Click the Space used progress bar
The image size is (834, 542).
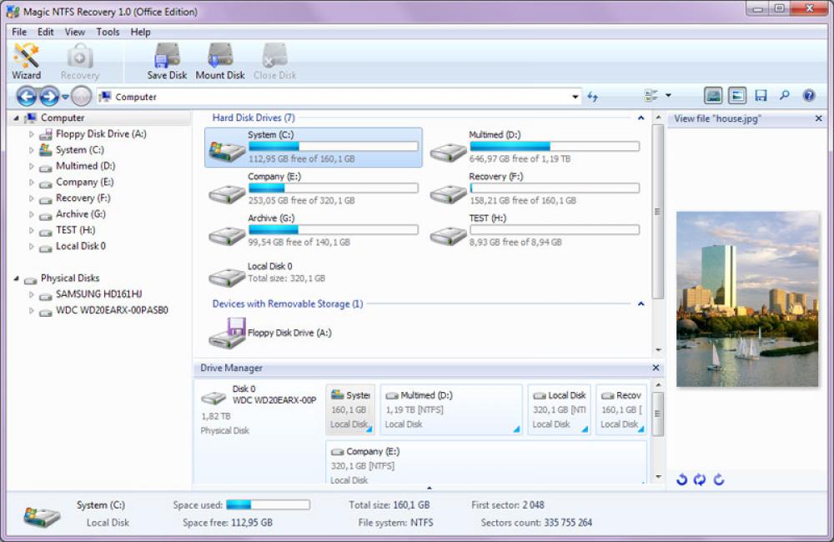[269, 504]
